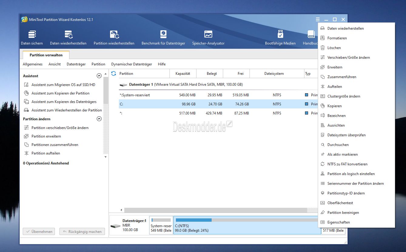Select the System-reser block in disk map

click(161, 225)
